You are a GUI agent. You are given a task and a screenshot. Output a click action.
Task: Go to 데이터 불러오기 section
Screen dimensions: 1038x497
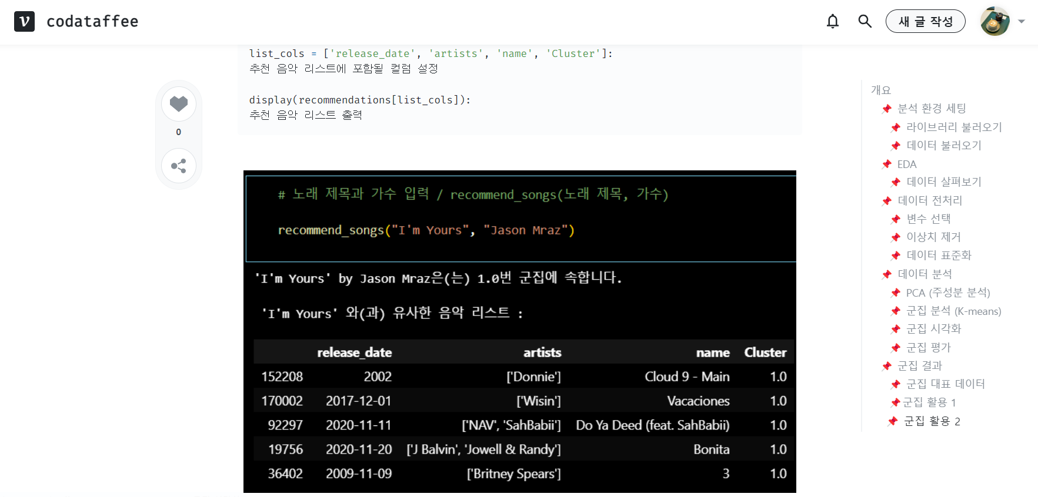point(944,146)
